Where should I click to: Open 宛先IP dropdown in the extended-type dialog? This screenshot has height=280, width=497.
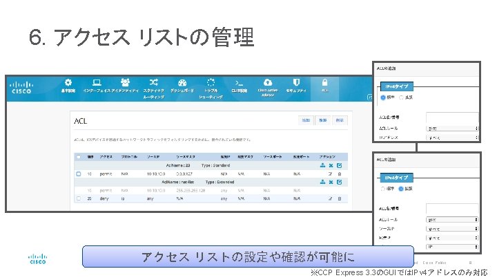(452, 238)
